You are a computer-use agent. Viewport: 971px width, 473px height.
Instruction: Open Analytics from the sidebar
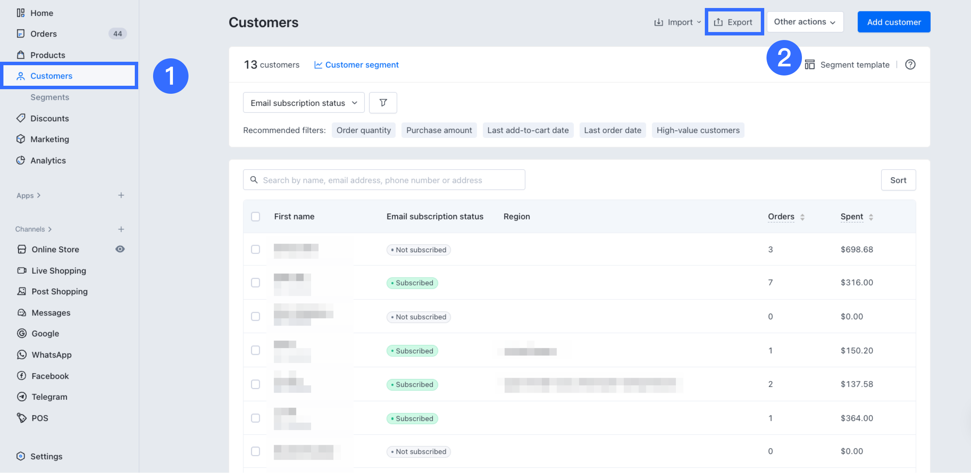tap(48, 160)
